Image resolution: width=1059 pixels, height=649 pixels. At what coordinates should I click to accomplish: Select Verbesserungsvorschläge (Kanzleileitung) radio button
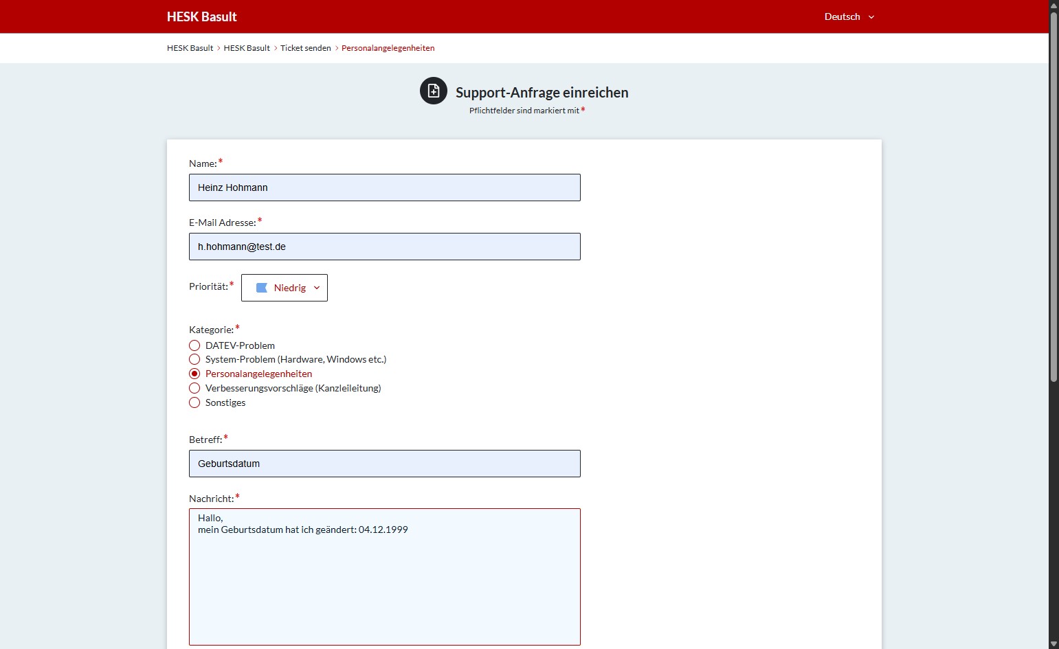point(194,388)
